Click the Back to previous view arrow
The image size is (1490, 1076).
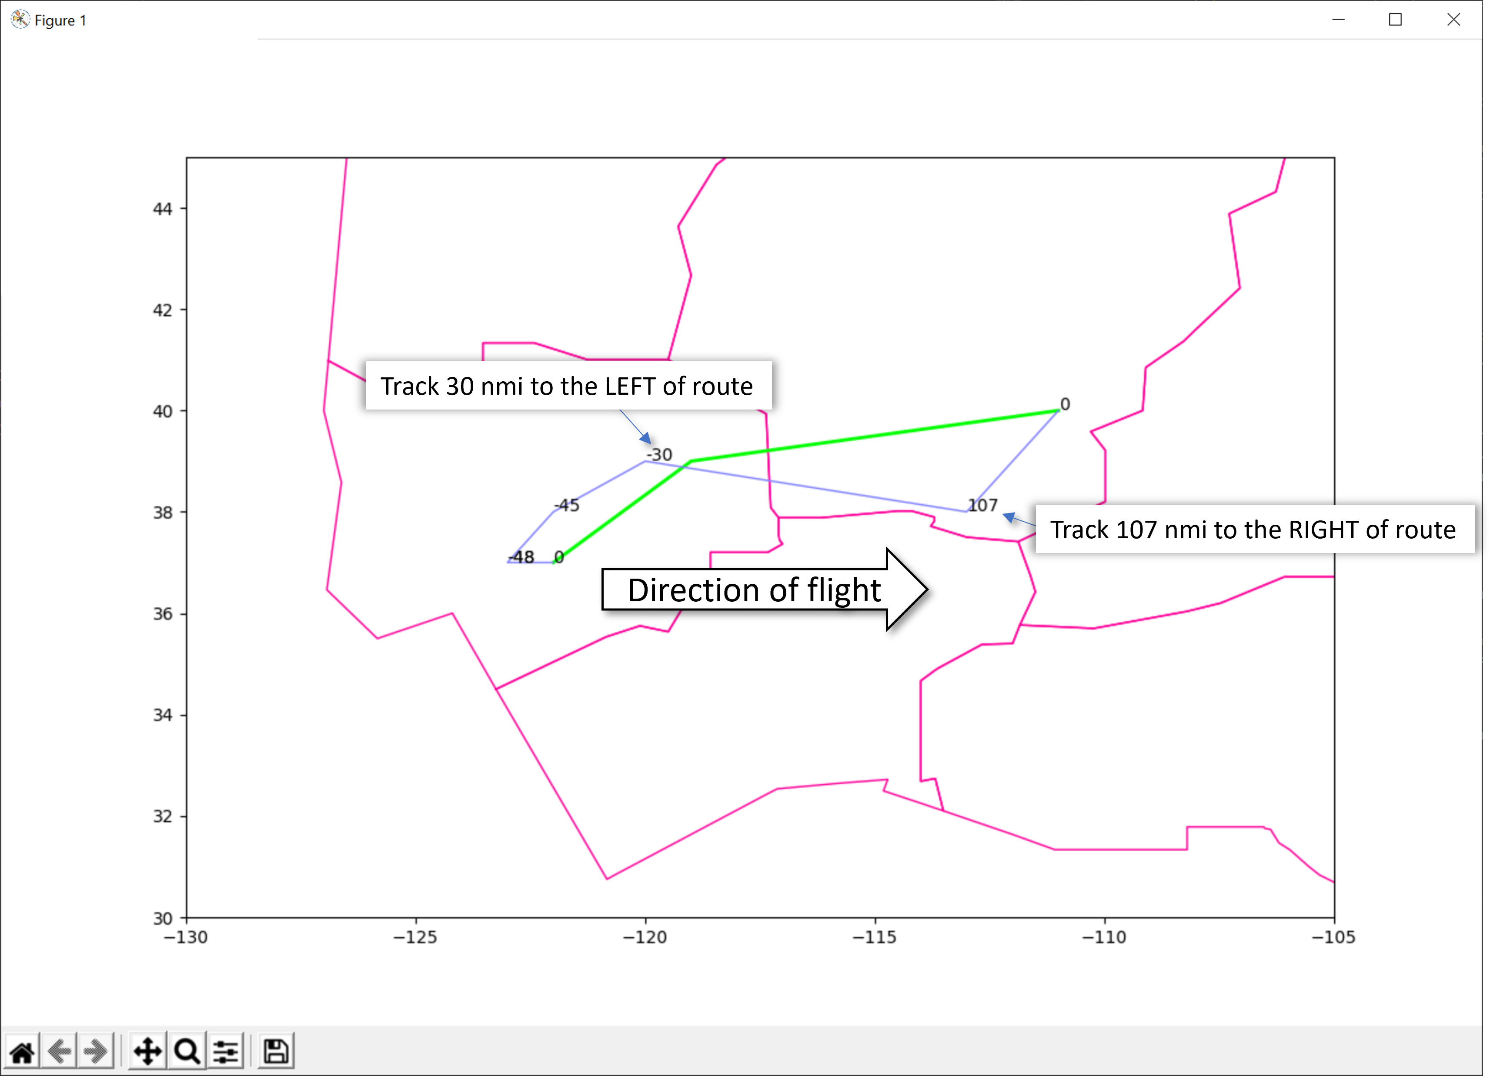click(60, 1052)
